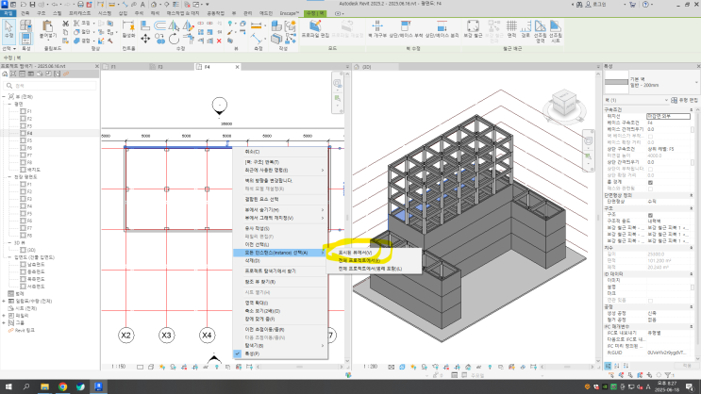This screenshot has width=701, height=394.
Task: Close the F4 view tab
Action: [x=237, y=67]
